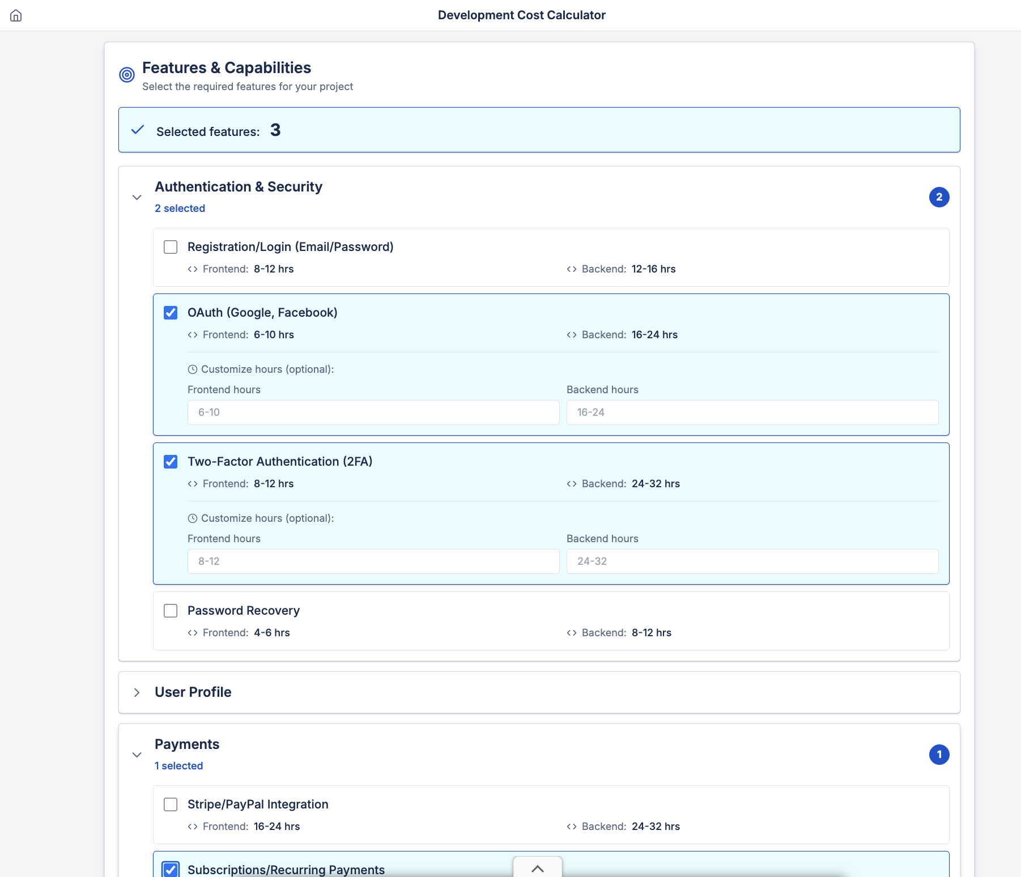Collapse the Payments section

[x=137, y=755]
